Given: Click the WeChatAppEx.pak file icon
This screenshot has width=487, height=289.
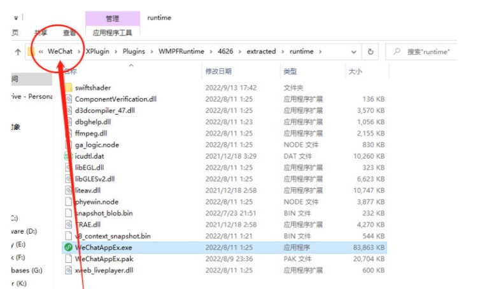Looking at the screenshot, I should pos(68,259).
